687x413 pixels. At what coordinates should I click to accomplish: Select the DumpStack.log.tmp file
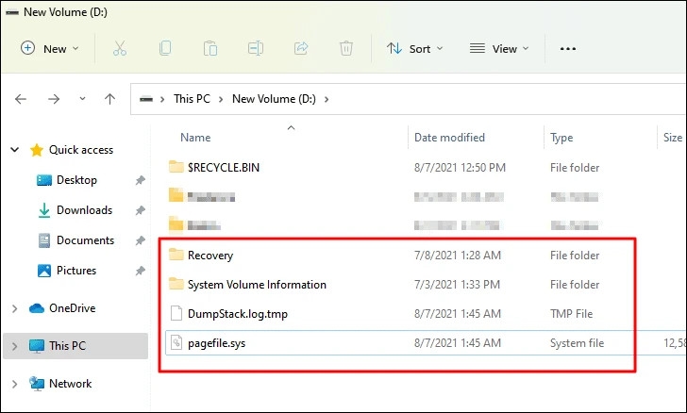point(238,314)
